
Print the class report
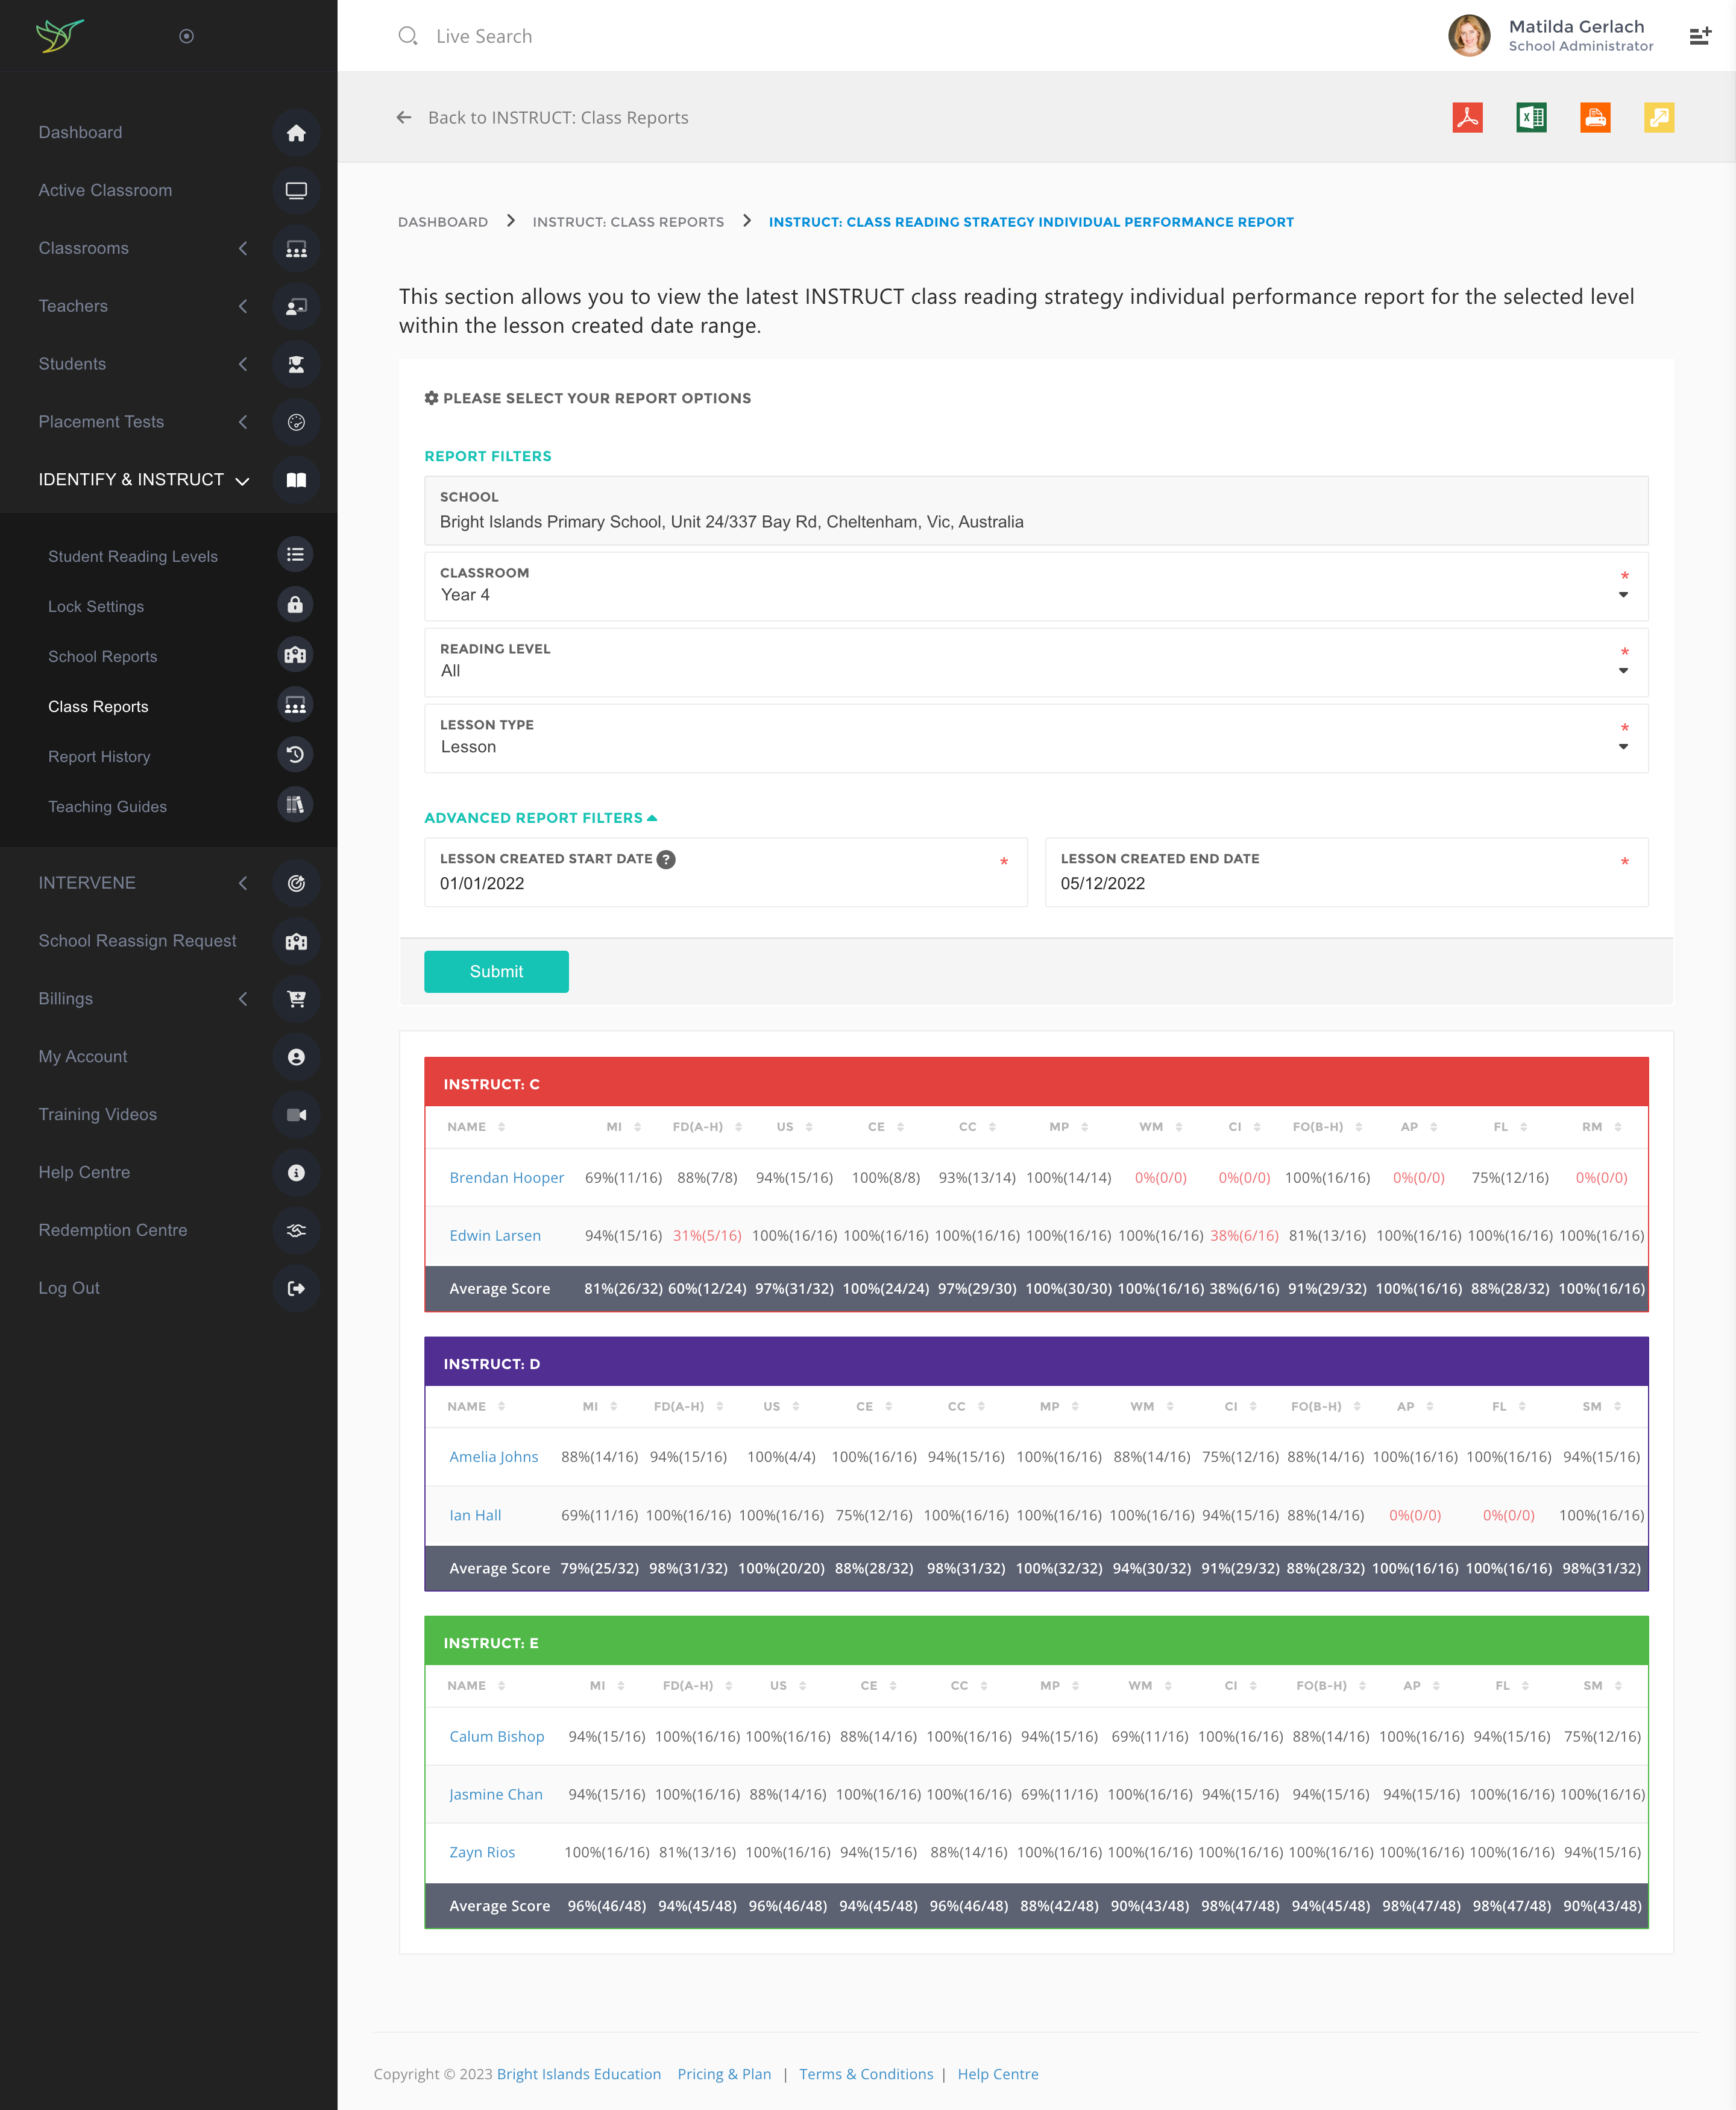(1595, 117)
